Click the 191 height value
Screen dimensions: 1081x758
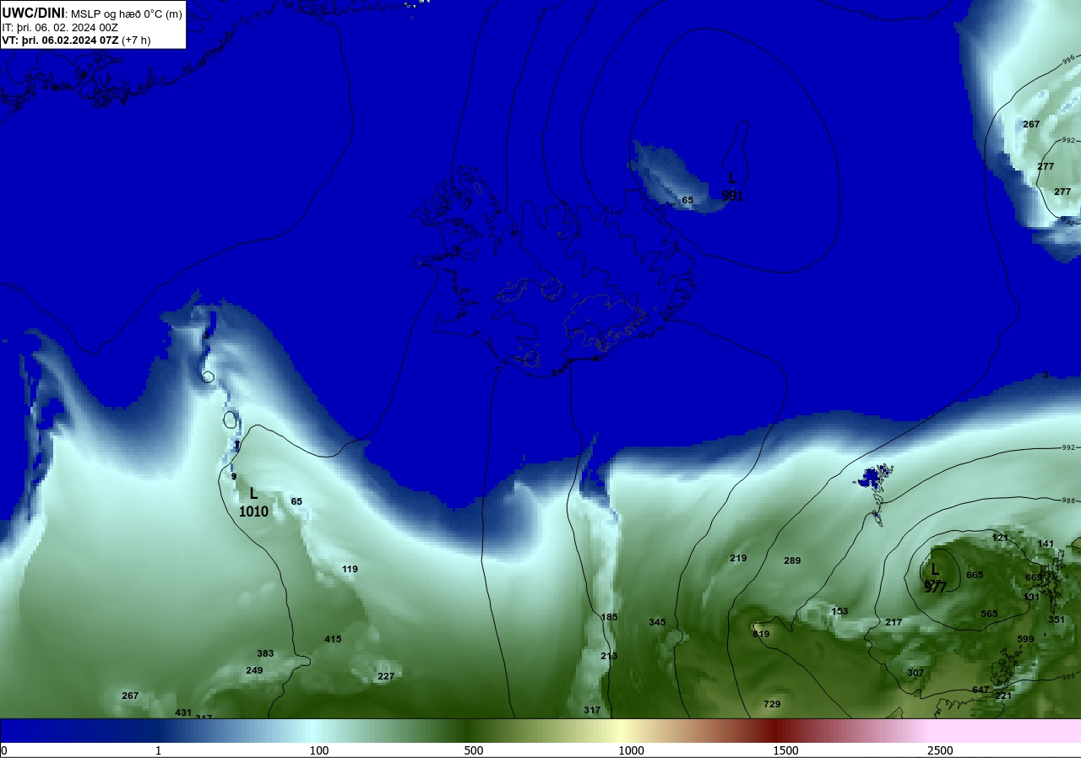(x=1031, y=597)
